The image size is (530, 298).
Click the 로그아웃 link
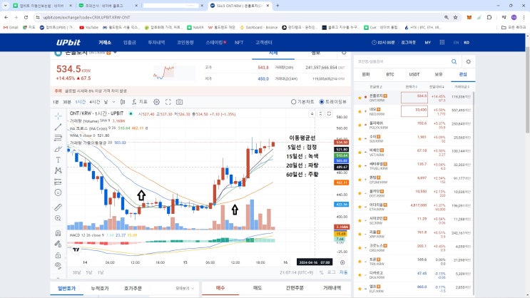point(408,42)
